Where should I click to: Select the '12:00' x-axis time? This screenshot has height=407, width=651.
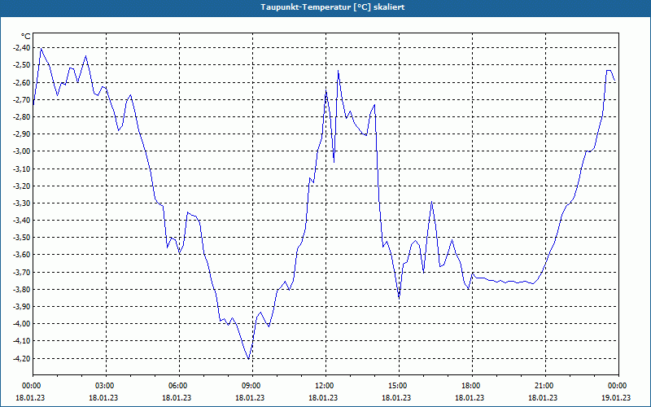point(325,386)
